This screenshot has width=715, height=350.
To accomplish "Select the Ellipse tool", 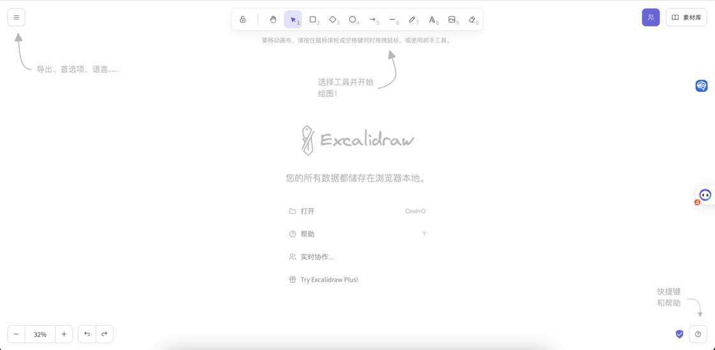I will tap(352, 20).
